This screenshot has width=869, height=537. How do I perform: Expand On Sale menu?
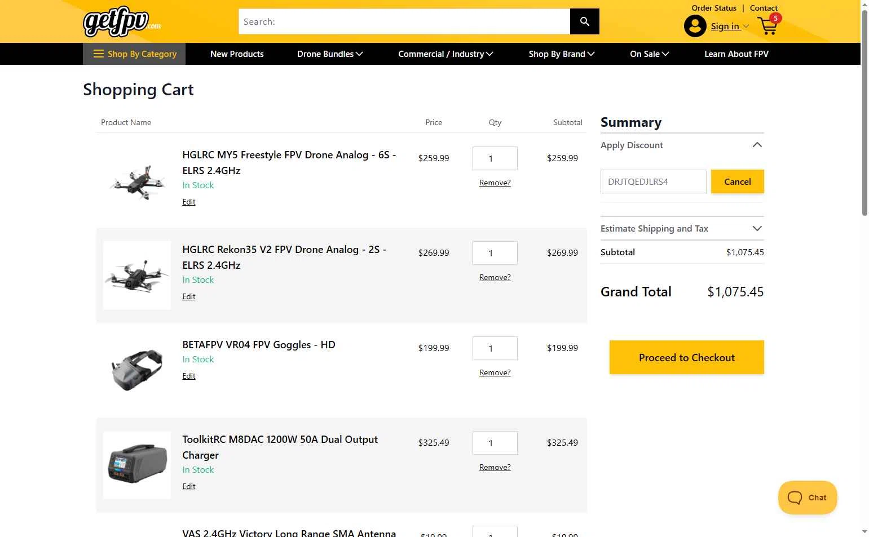coord(649,54)
